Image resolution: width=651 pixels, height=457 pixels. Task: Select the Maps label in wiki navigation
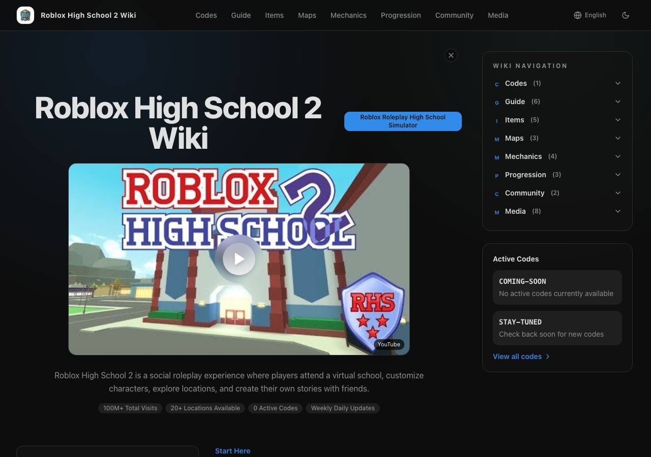click(x=514, y=138)
